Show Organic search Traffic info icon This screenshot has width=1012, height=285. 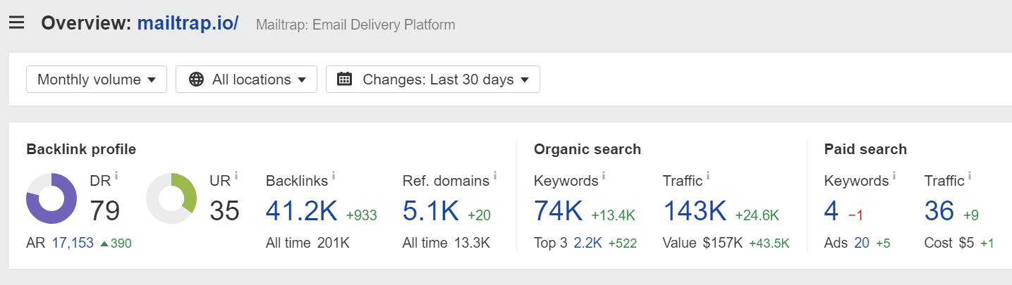point(708,175)
